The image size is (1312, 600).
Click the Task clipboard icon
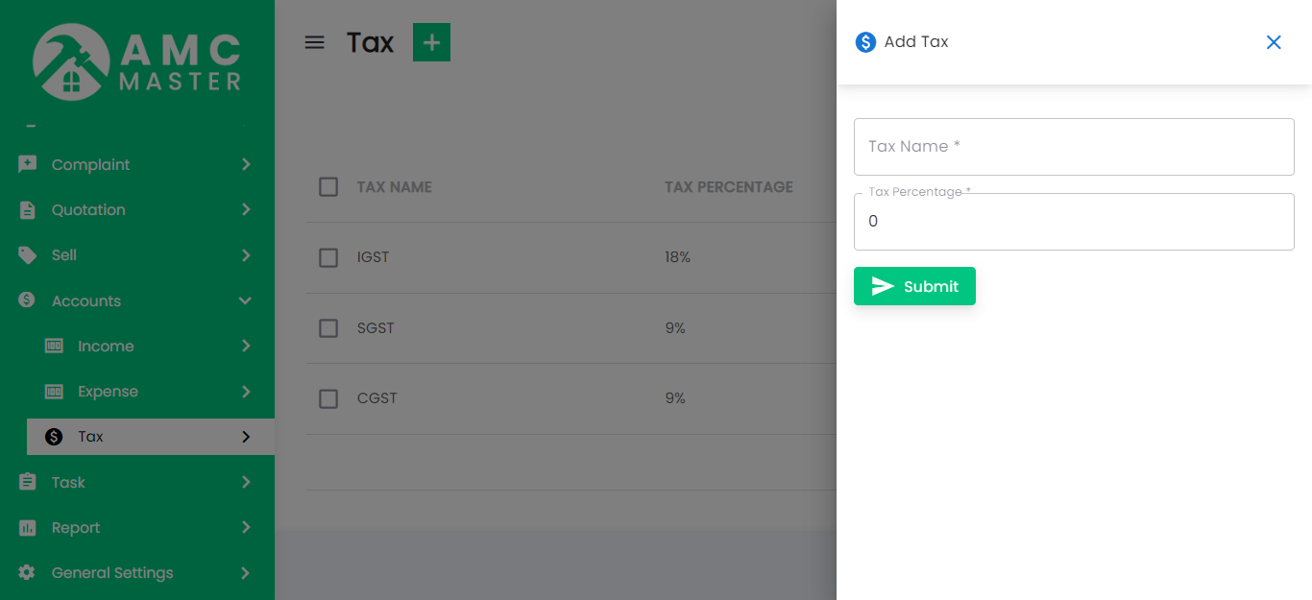[28, 482]
